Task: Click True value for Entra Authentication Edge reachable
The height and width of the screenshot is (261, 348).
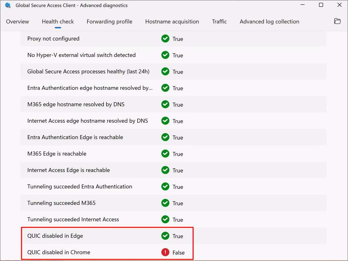Action: tap(178, 138)
